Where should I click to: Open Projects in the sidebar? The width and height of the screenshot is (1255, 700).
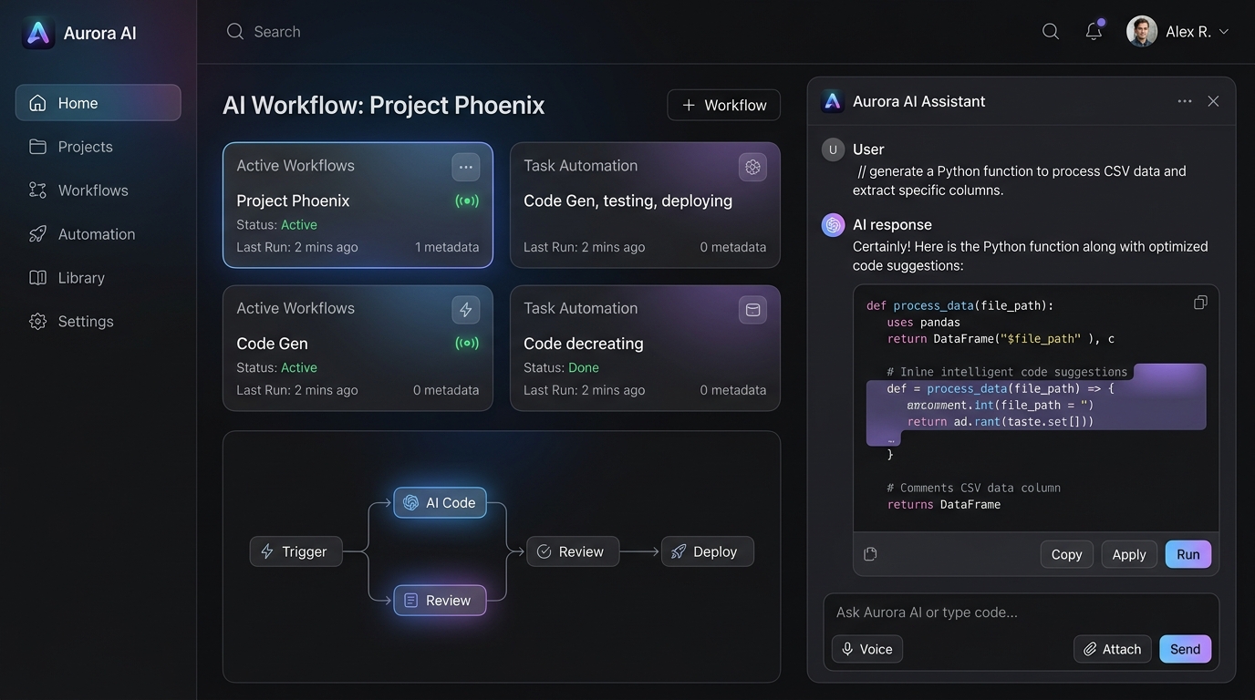[99, 147]
